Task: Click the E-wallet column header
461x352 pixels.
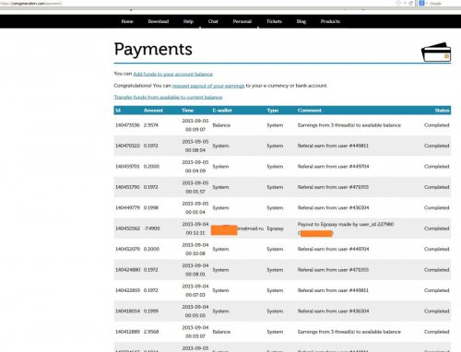Action: [222, 111]
